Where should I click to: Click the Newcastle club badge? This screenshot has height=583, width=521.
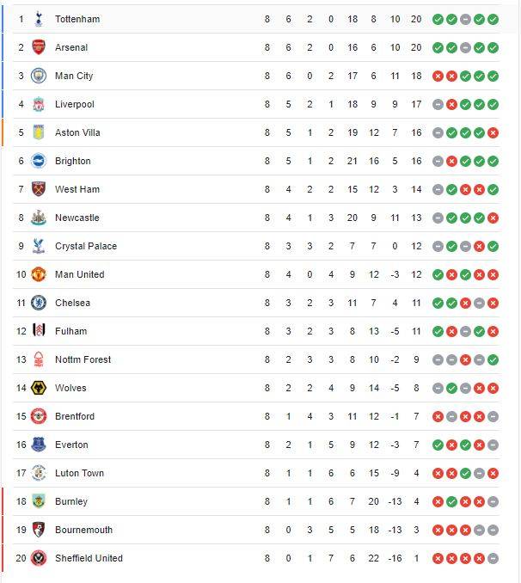pos(38,218)
